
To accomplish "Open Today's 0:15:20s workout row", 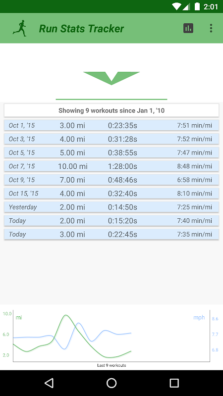I will coord(111,221).
